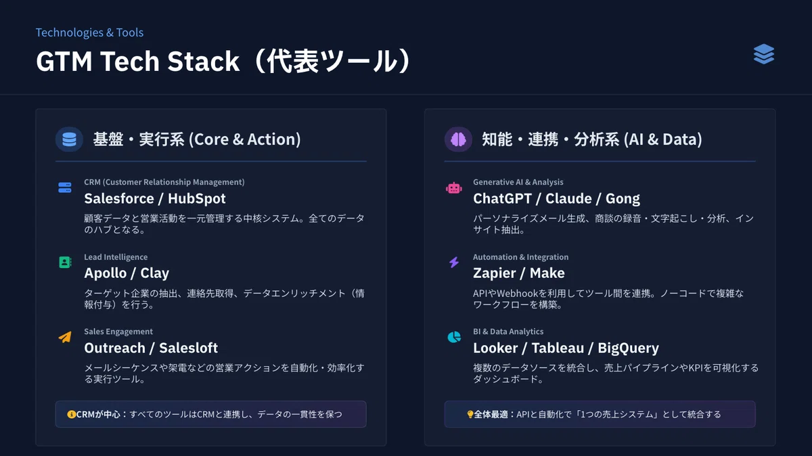Image resolution: width=812 pixels, height=456 pixels.
Task: Click the lightbulb icon in 全体最適 note
Action: point(470,414)
